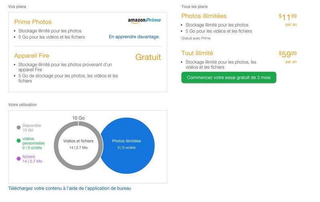Viewport: 320px width, 202px height.
Task: Click the fichiers 14 | 2.7 Mo legend text
Action: click(32, 159)
